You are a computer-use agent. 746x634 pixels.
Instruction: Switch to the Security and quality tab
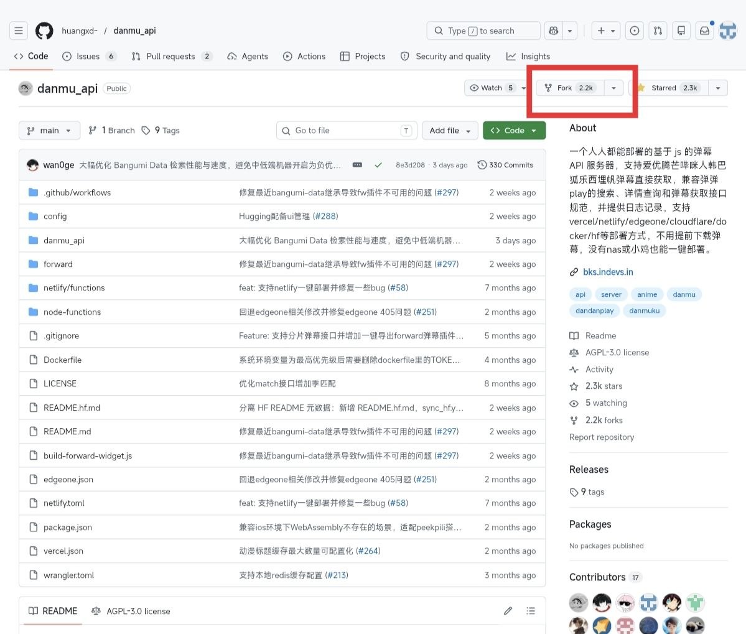click(445, 56)
